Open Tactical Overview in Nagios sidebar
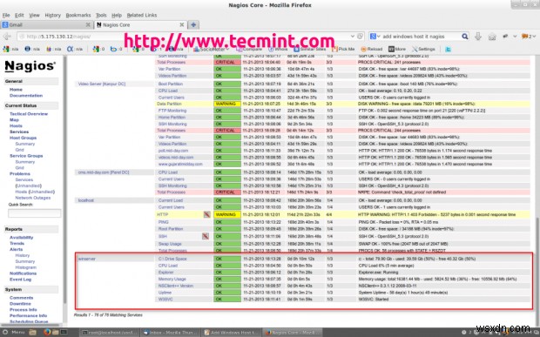The width and height of the screenshot is (540, 337). coord(29,113)
